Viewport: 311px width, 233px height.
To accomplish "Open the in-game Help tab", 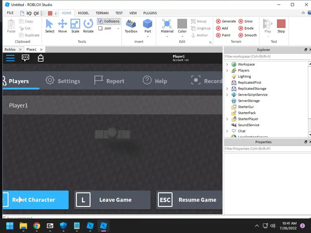I will pyautogui.click(x=155, y=81).
